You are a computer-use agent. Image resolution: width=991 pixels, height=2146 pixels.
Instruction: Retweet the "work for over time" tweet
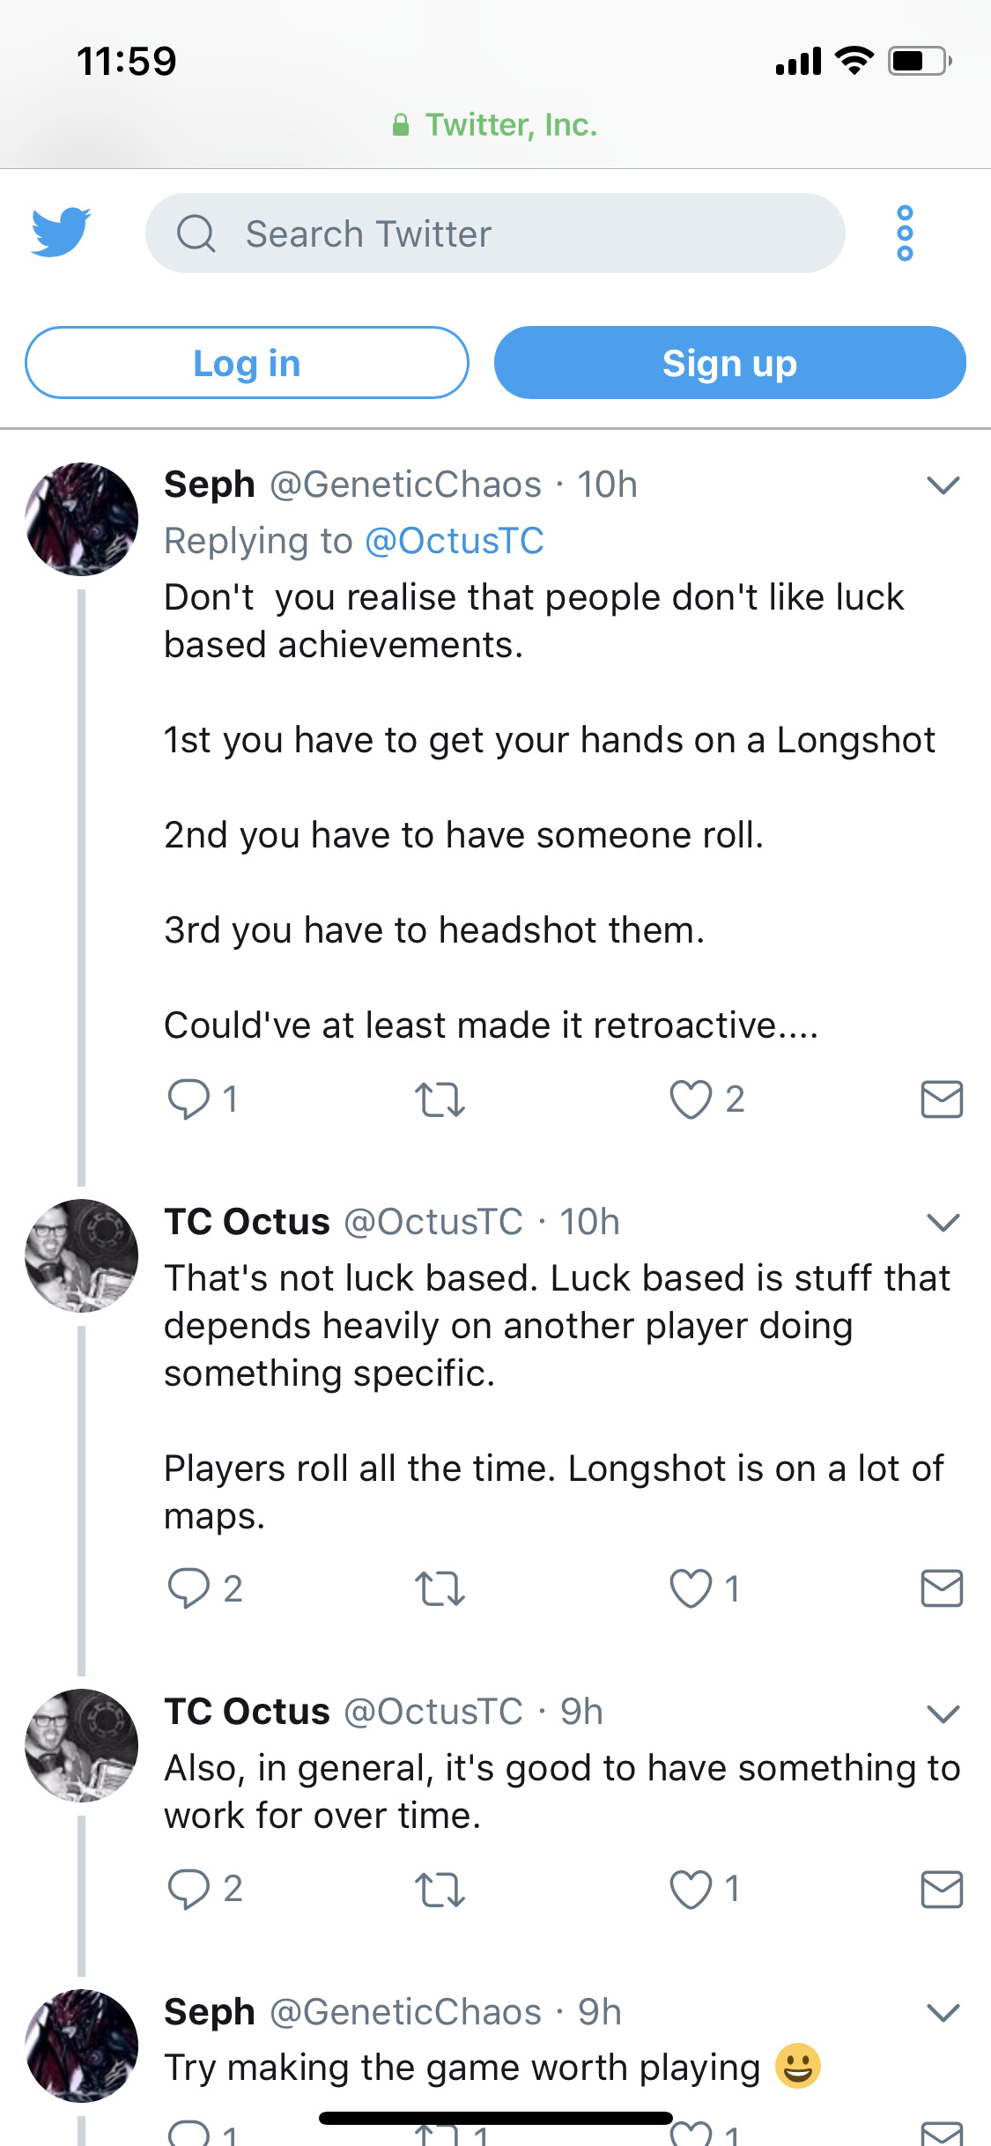(x=440, y=1889)
